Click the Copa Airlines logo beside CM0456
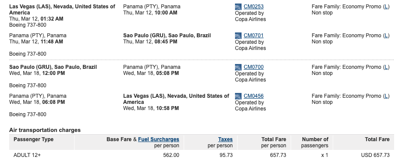Image resolution: width=402 pixels, height=160 pixels. [x=238, y=96]
